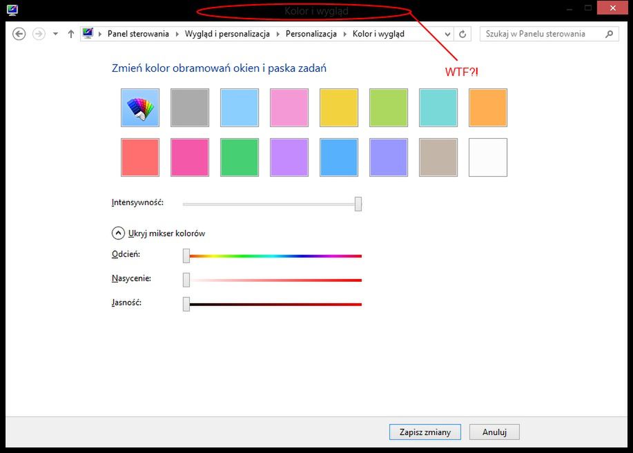Select the violet purple color swatch

[x=289, y=157]
